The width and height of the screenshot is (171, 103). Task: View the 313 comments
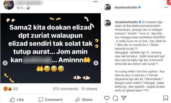(65, 89)
